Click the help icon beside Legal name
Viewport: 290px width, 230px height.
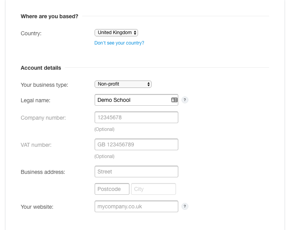(185, 100)
